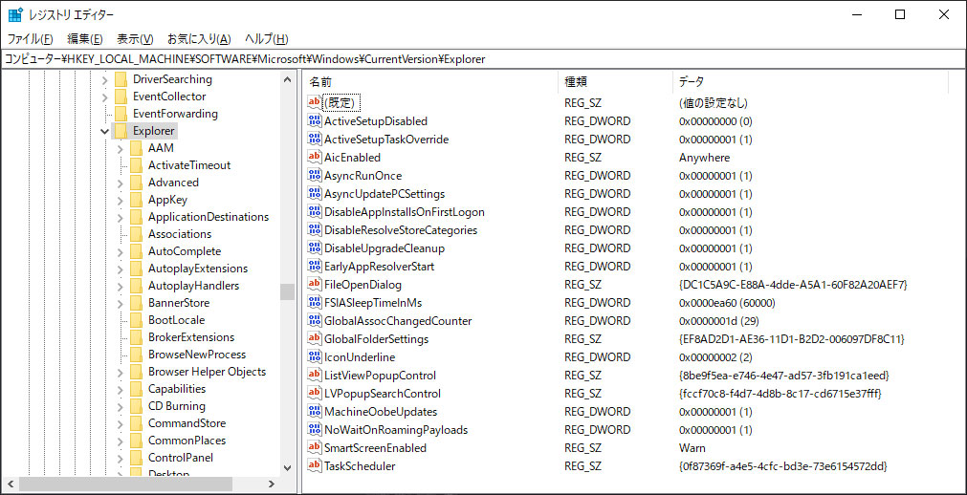Open the 編集(E) menu
The image size is (967, 495).
pyautogui.click(x=84, y=39)
